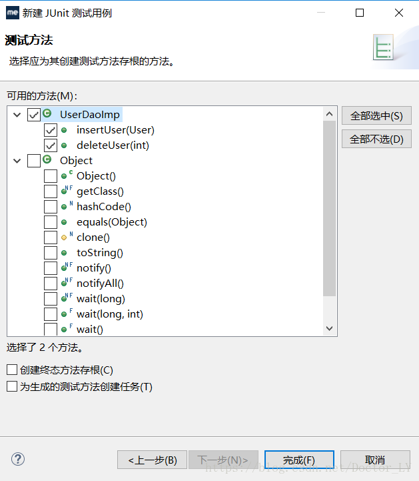Close the 新建 JUnit 测试用例 dialog
Image resolution: width=419 pixels, height=481 pixels.
tap(399, 13)
